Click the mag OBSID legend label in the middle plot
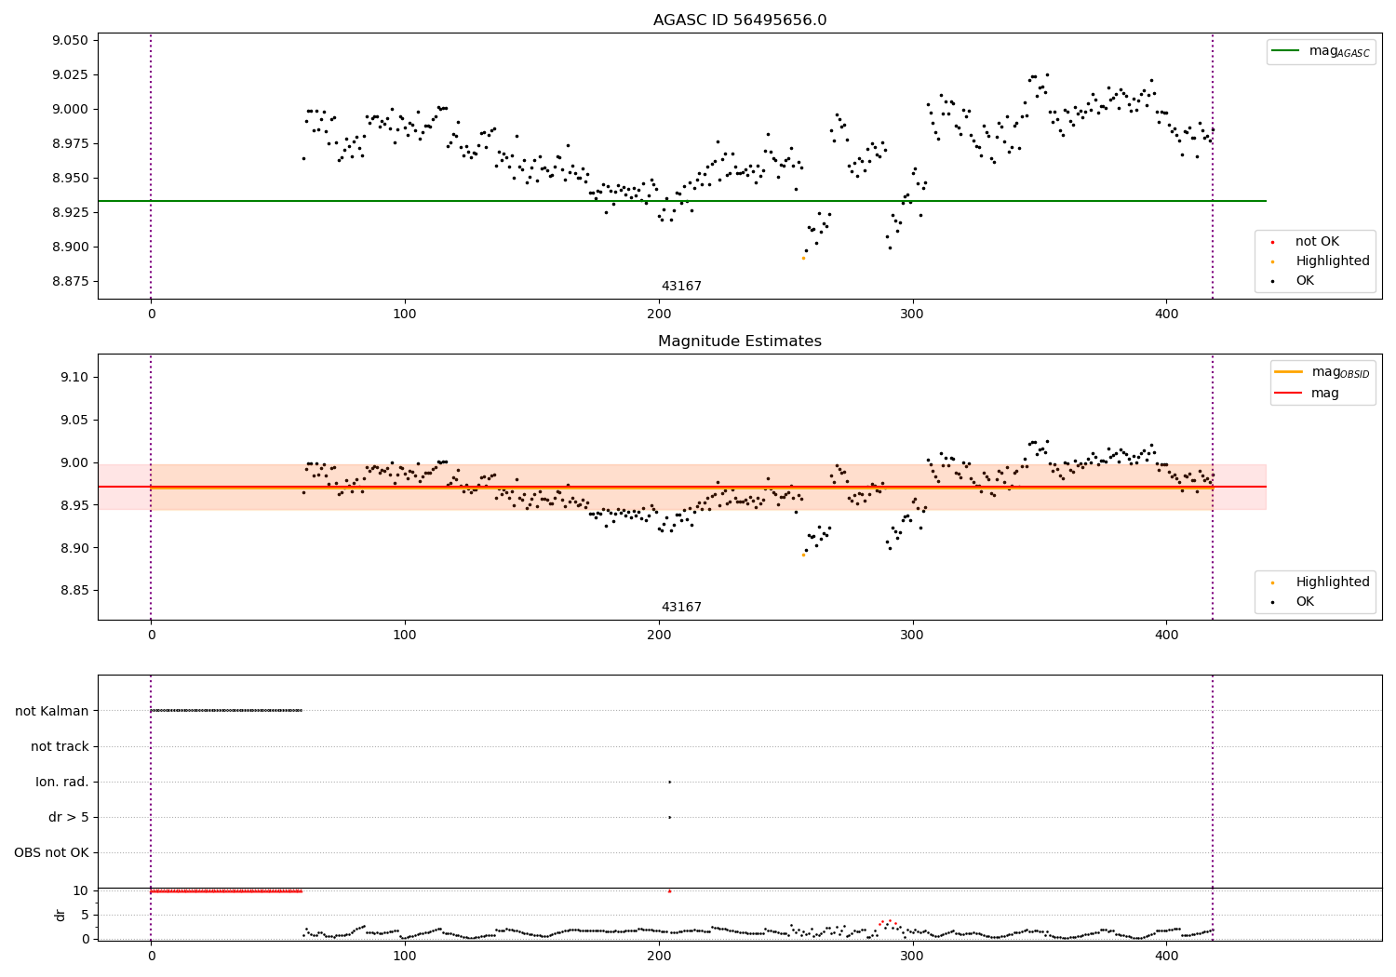 point(1341,372)
